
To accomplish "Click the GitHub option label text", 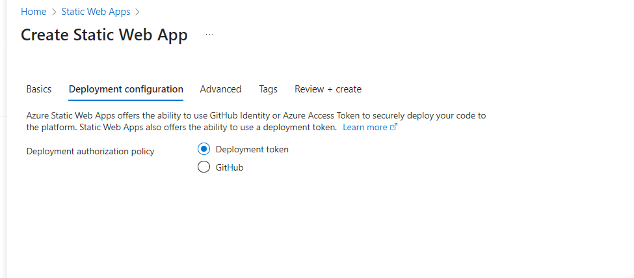I will click(230, 167).
